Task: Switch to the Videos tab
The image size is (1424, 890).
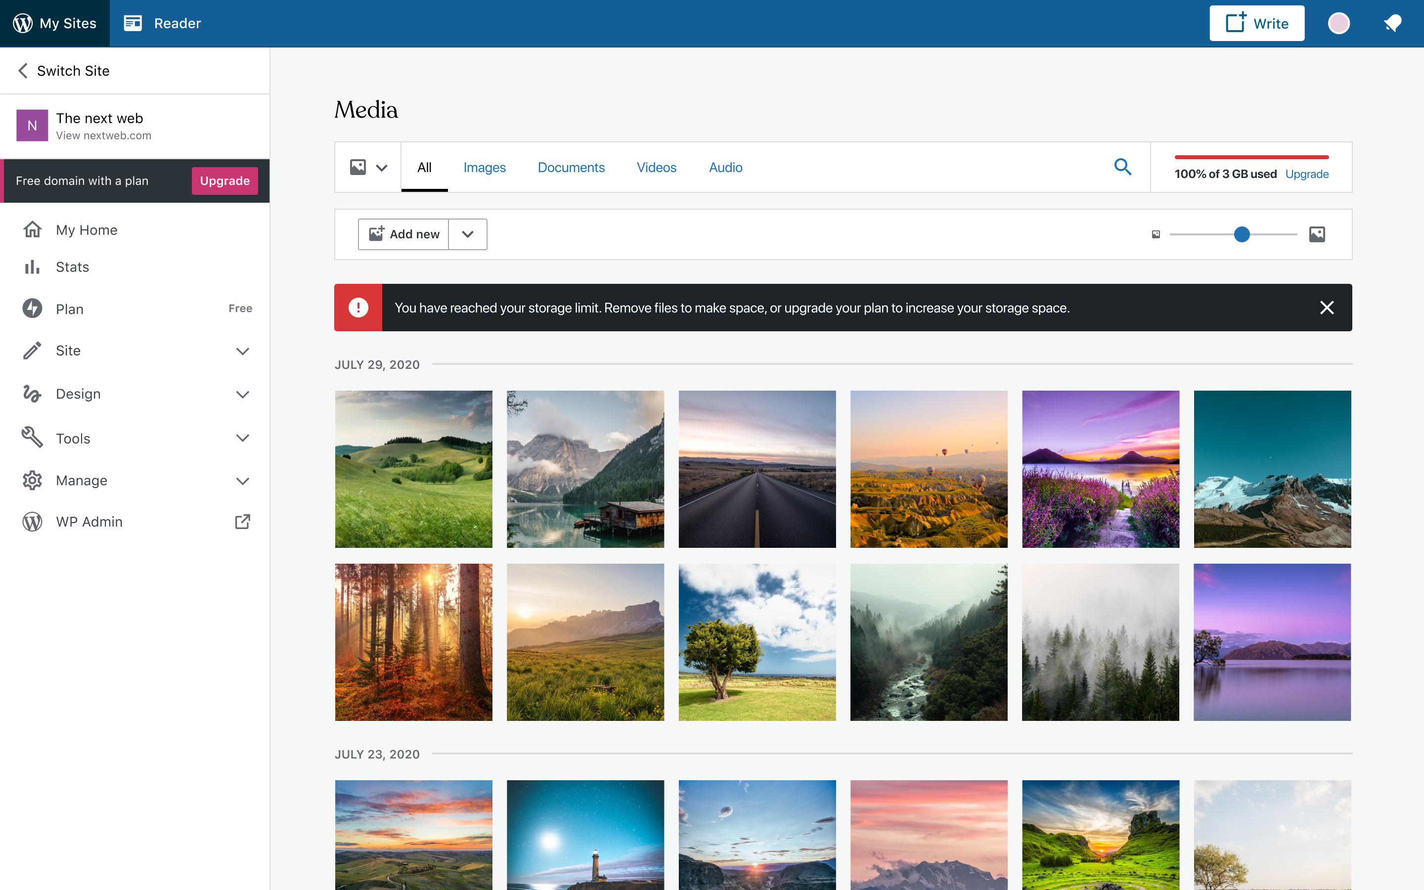Action: [656, 168]
